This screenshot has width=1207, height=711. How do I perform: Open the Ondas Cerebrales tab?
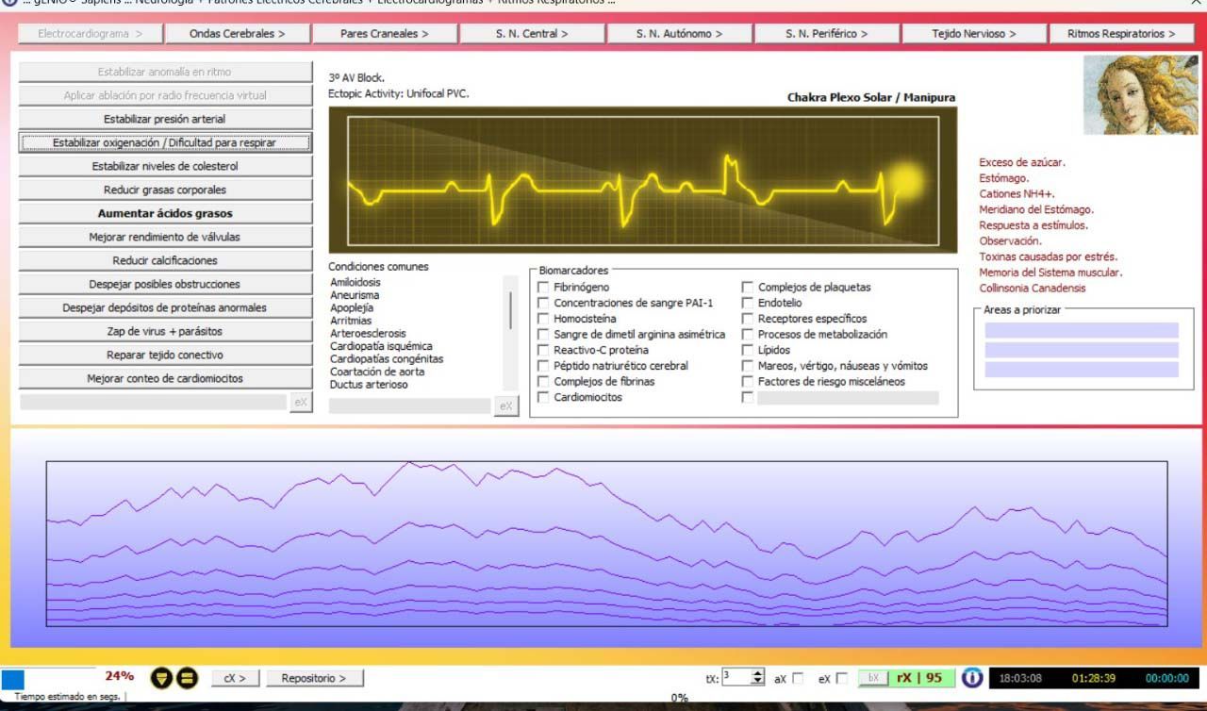pos(238,34)
